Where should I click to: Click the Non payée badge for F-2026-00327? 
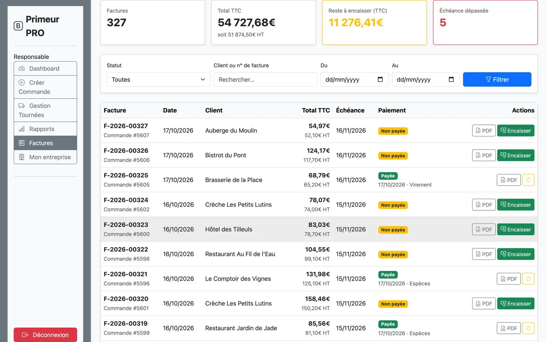click(x=393, y=131)
